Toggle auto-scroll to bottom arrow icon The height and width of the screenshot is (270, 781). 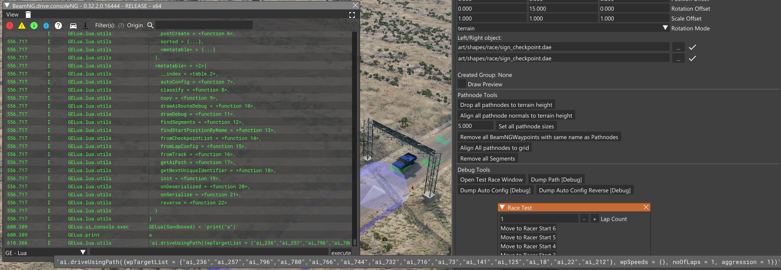pyautogui.click(x=85, y=25)
